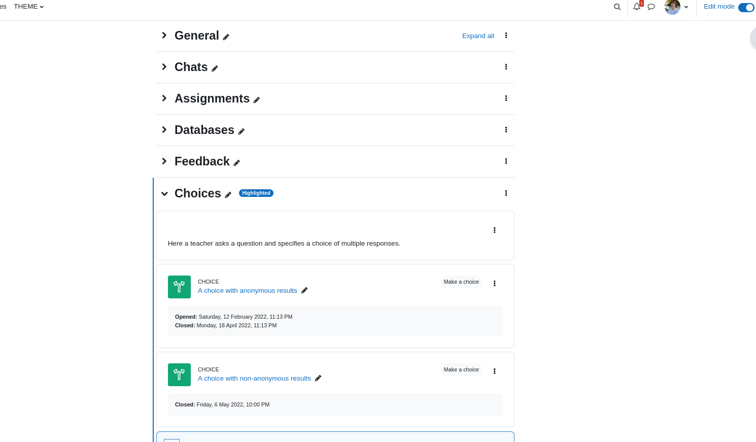Open notifications bell icon
This screenshot has height=442, width=756.
point(637,7)
